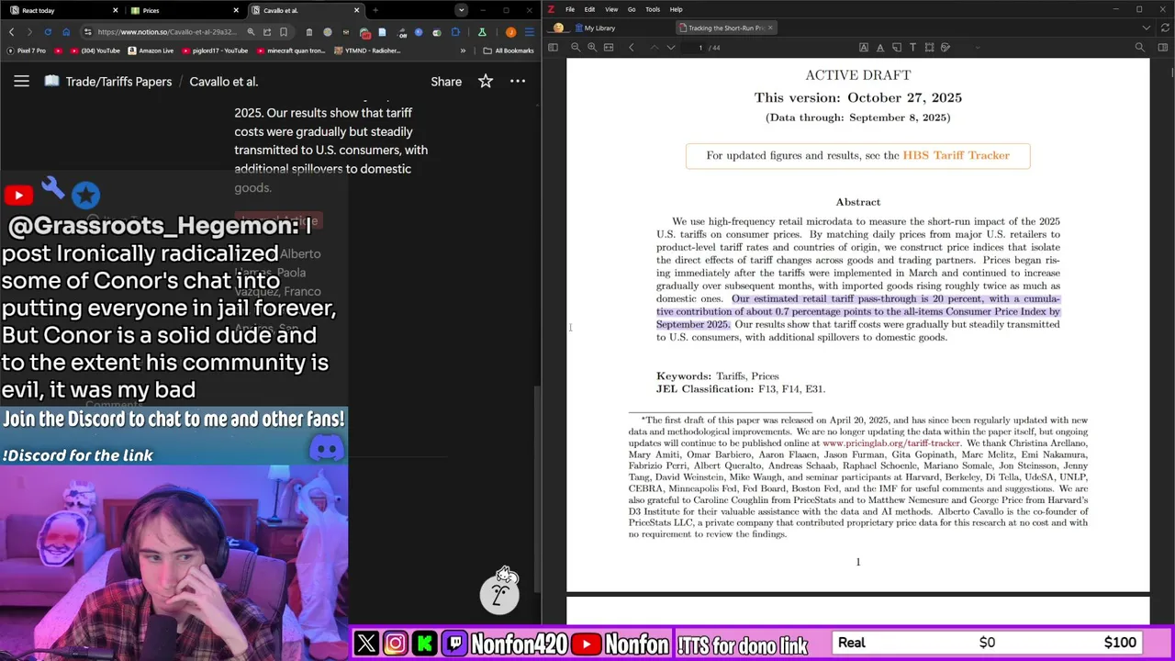
Task: Expand hidden bookmarks overflow chevron
Action: click(x=463, y=50)
